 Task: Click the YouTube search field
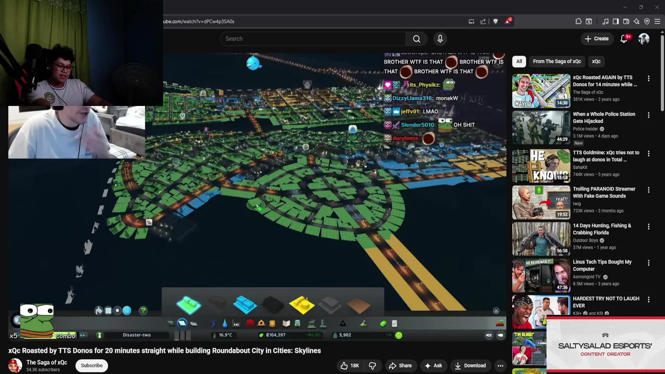(x=313, y=38)
